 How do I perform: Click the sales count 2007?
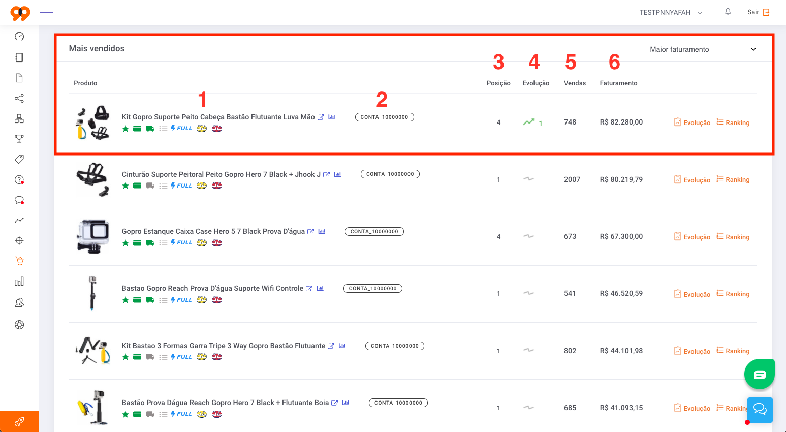tap(572, 179)
